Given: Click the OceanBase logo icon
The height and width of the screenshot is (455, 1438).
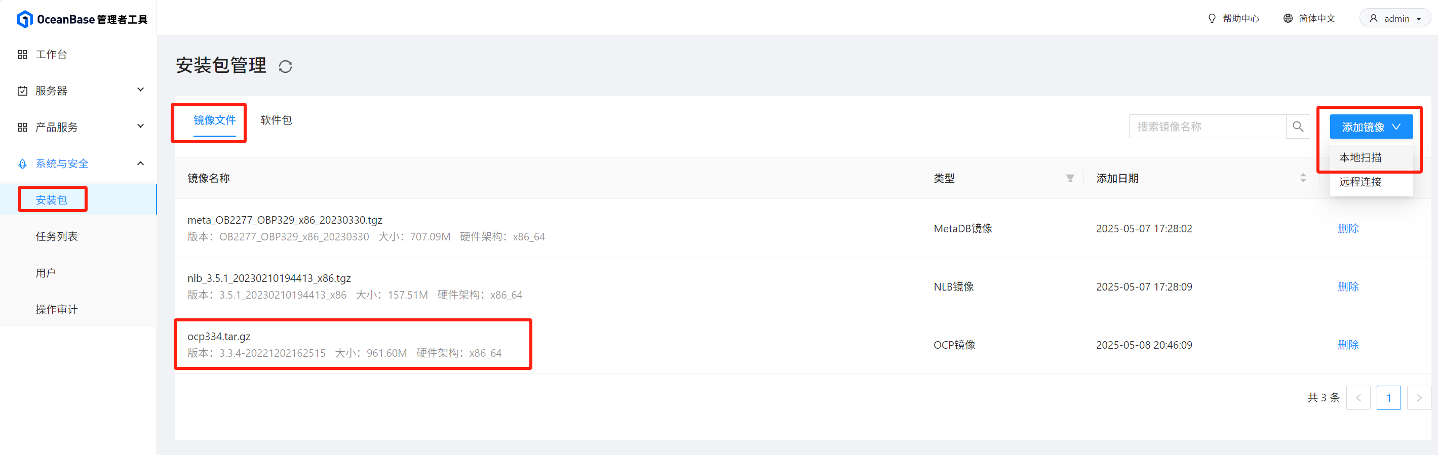Looking at the screenshot, I should pyautogui.click(x=24, y=20).
